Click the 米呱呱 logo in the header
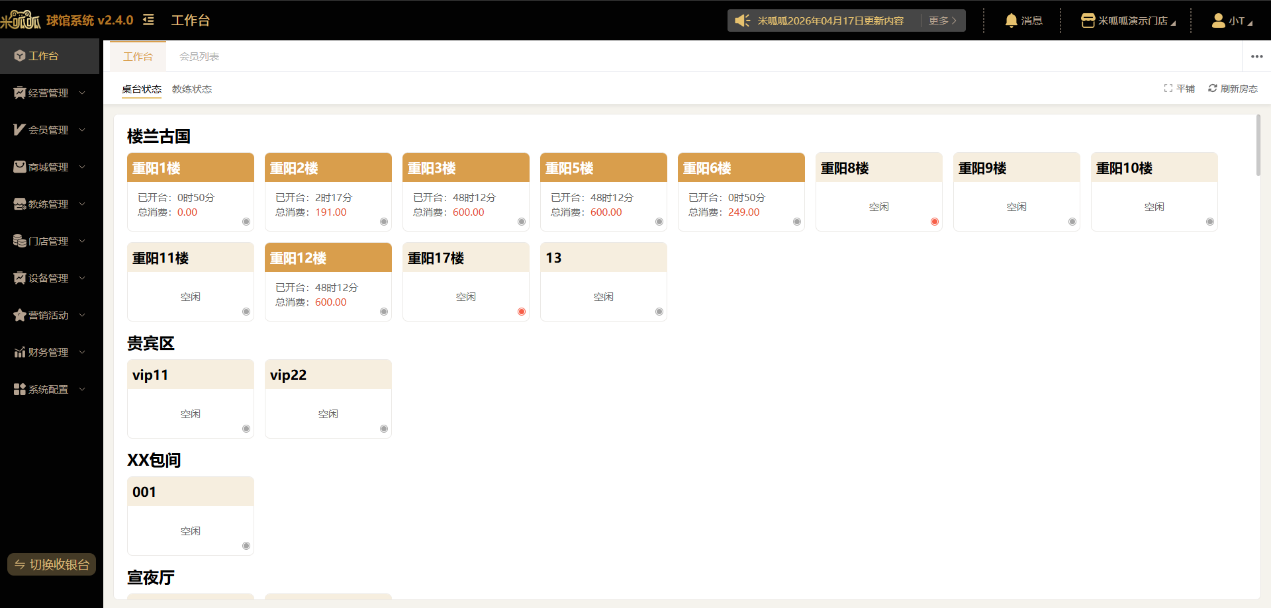The image size is (1271, 608). (x=21, y=20)
